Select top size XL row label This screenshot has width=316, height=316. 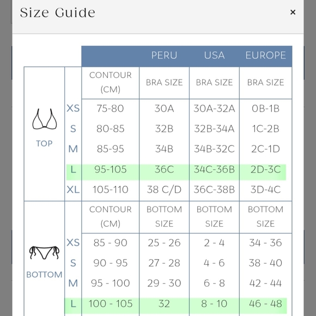[73, 190]
